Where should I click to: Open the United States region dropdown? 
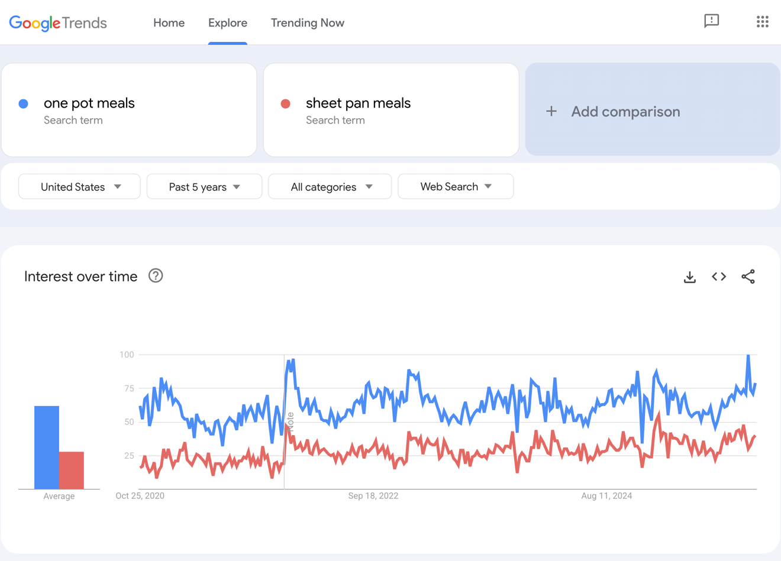pyautogui.click(x=79, y=186)
